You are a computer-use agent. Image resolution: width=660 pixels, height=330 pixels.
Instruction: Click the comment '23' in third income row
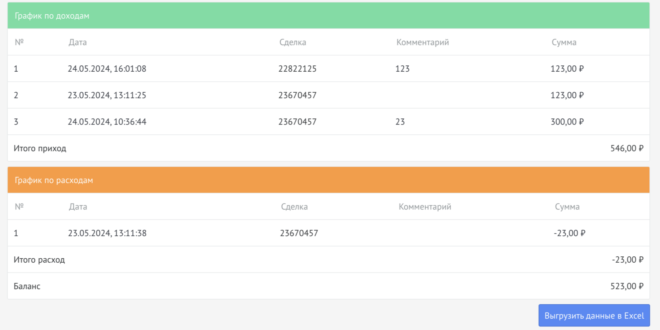(400, 122)
